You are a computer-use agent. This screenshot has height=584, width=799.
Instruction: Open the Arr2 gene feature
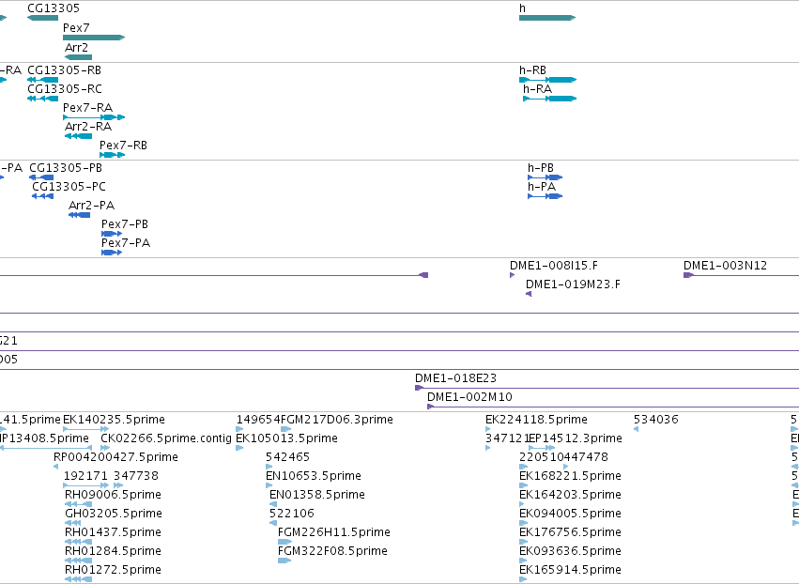pos(79,57)
